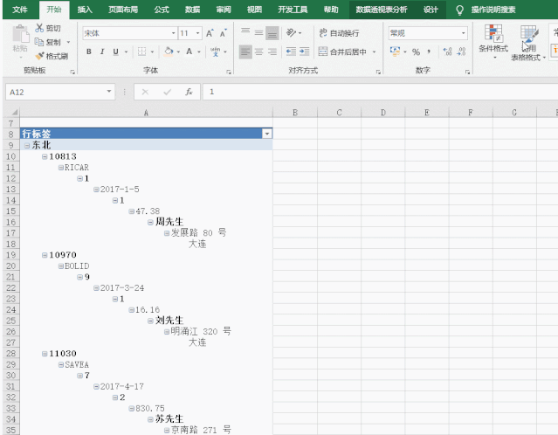The height and width of the screenshot is (435, 558).
Task: Open the font name 宋体 dropdown
Action: pyautogui.click(x=173, y=33)
